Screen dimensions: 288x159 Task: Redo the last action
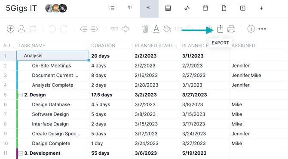[x=64, y=29]
